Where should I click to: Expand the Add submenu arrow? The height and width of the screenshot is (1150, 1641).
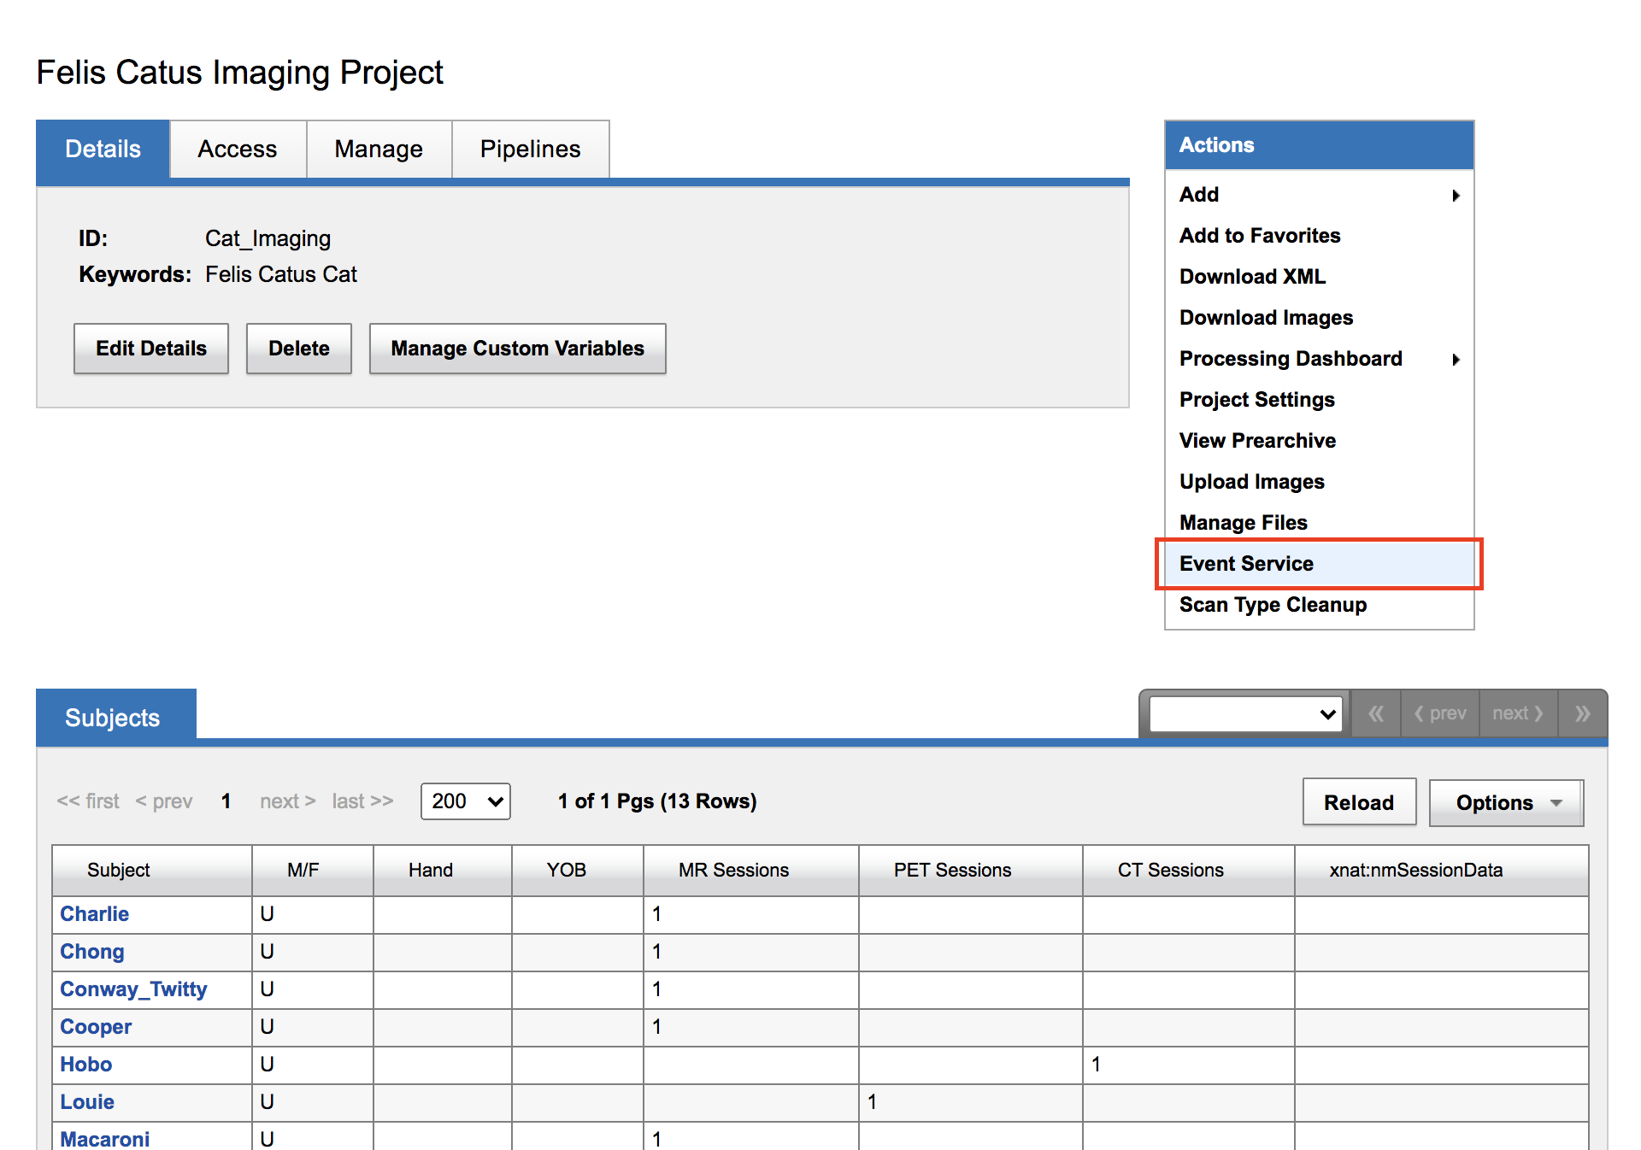tap(1456, 196)
